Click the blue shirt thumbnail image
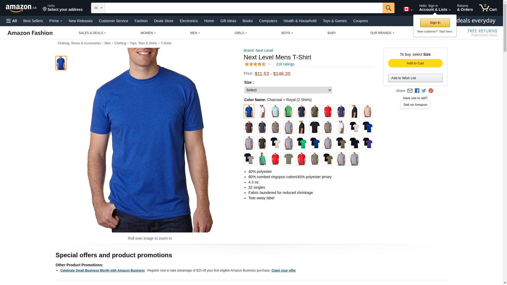Image resolution: width=507 pixels, height=285 pixels. [61, 63]
